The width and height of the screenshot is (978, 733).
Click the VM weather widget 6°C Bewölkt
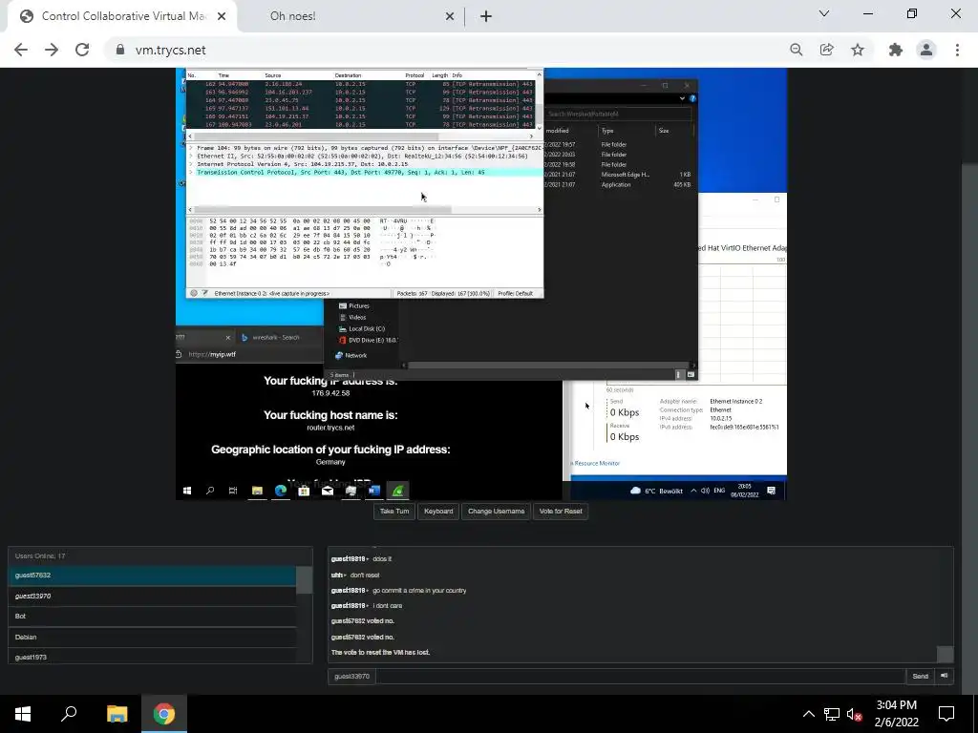point(656,491)
